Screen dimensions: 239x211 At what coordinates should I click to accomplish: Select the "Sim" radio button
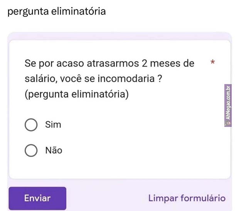pyautogui.click(x=31, y=125)
